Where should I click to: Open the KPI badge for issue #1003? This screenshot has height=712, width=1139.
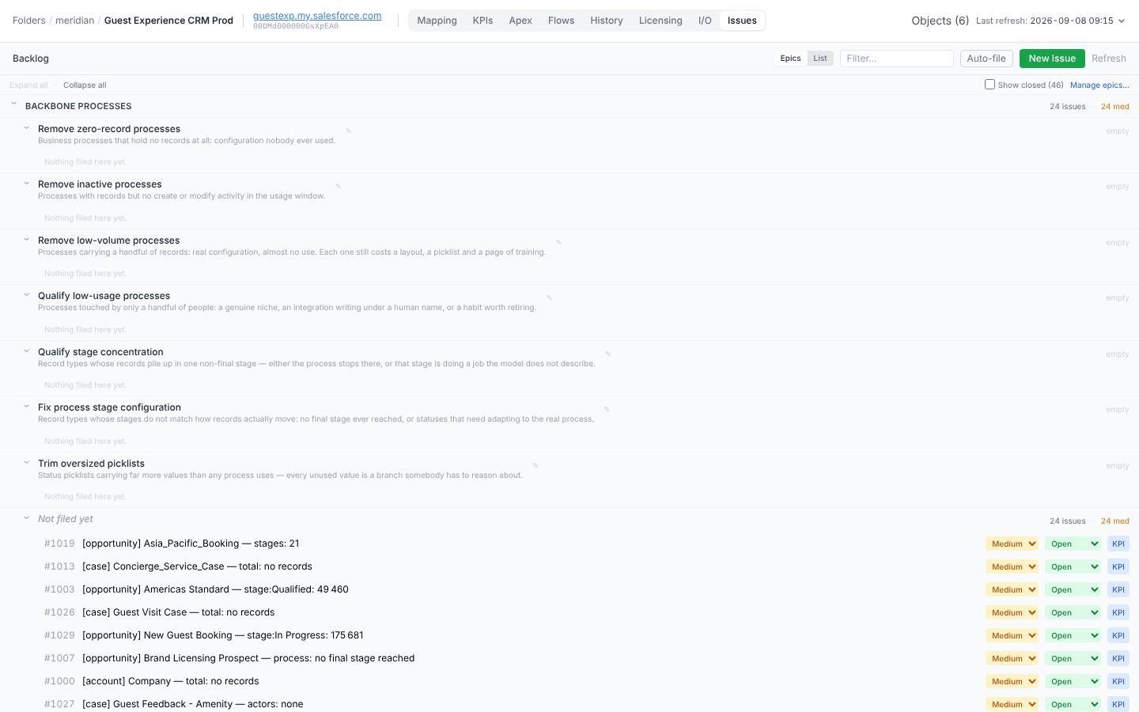pos(1118,589)
